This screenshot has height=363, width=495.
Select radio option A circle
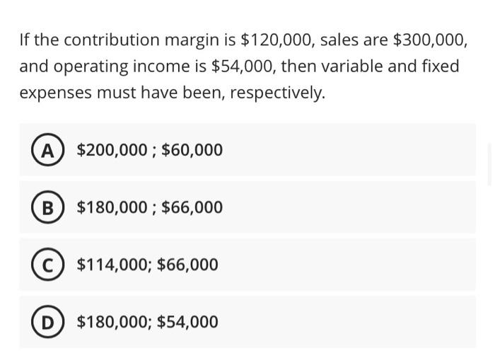[47, 150]
